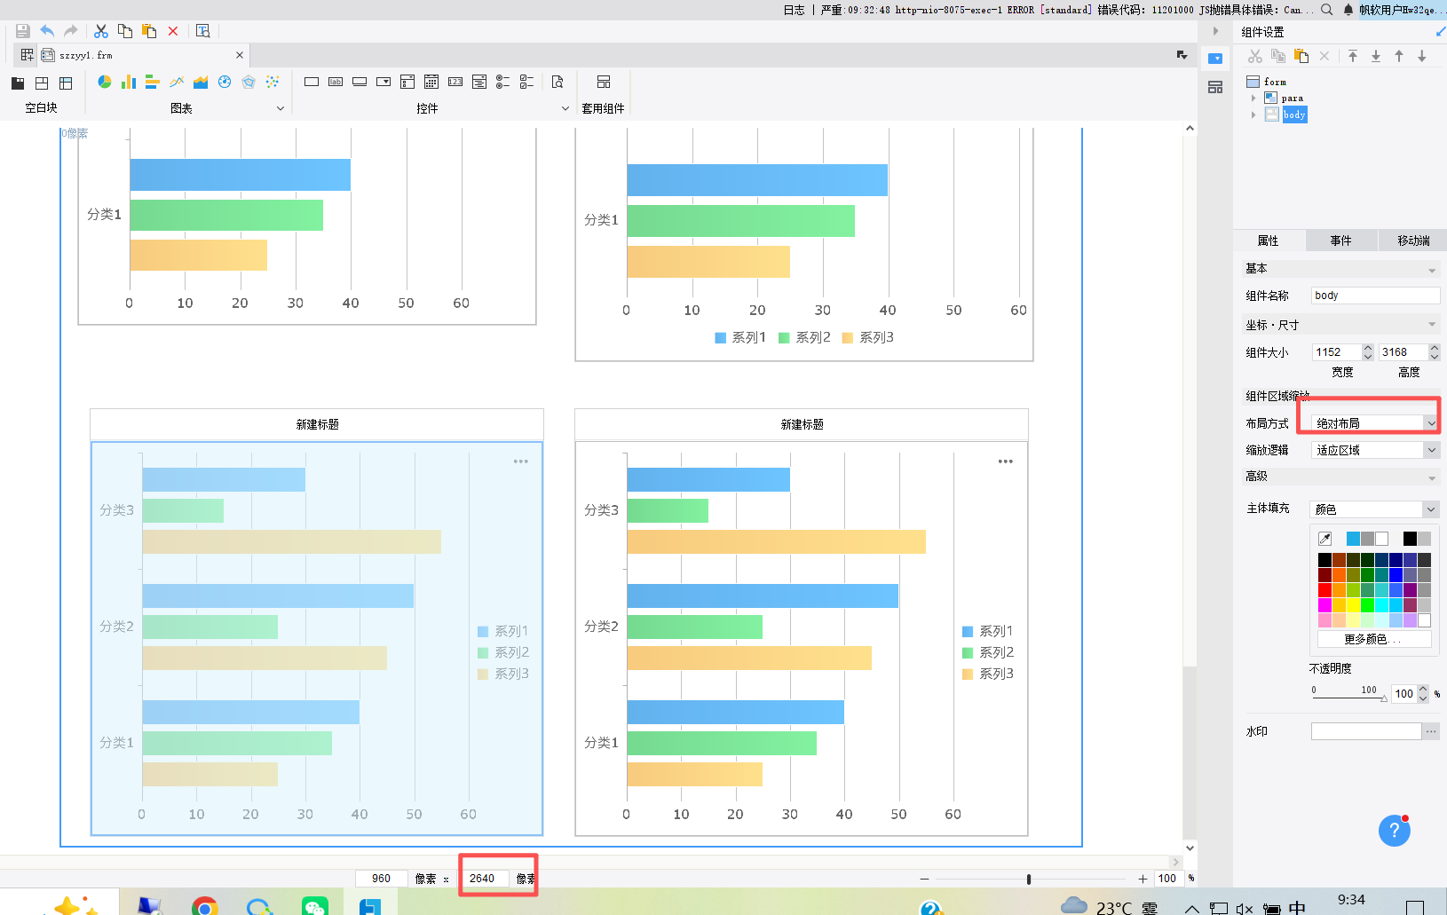
Task: Add a checkbox group widget
Action: [527, 82]
